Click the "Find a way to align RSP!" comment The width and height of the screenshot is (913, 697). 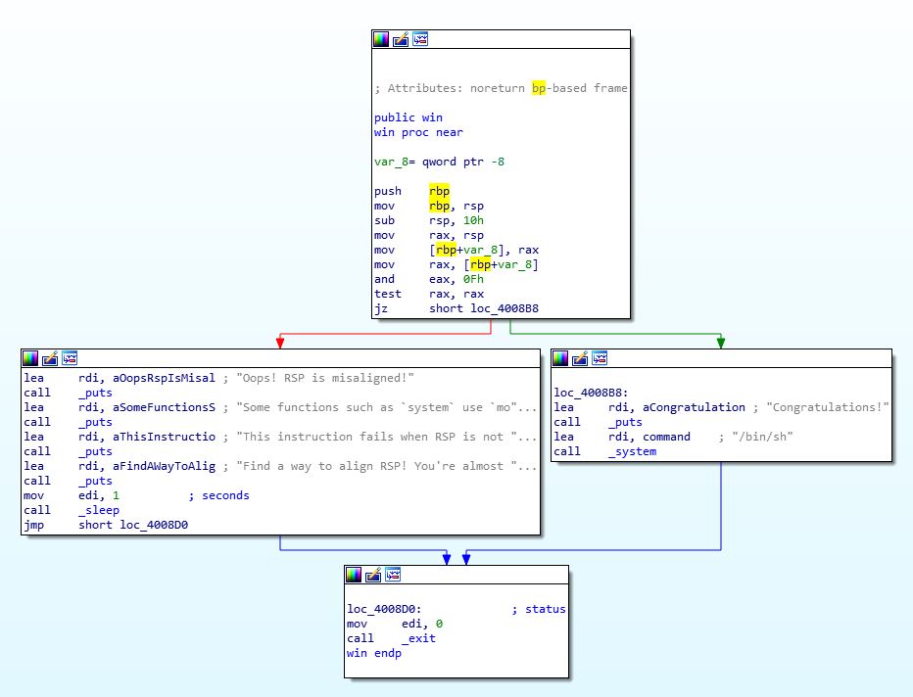[387, 466]
